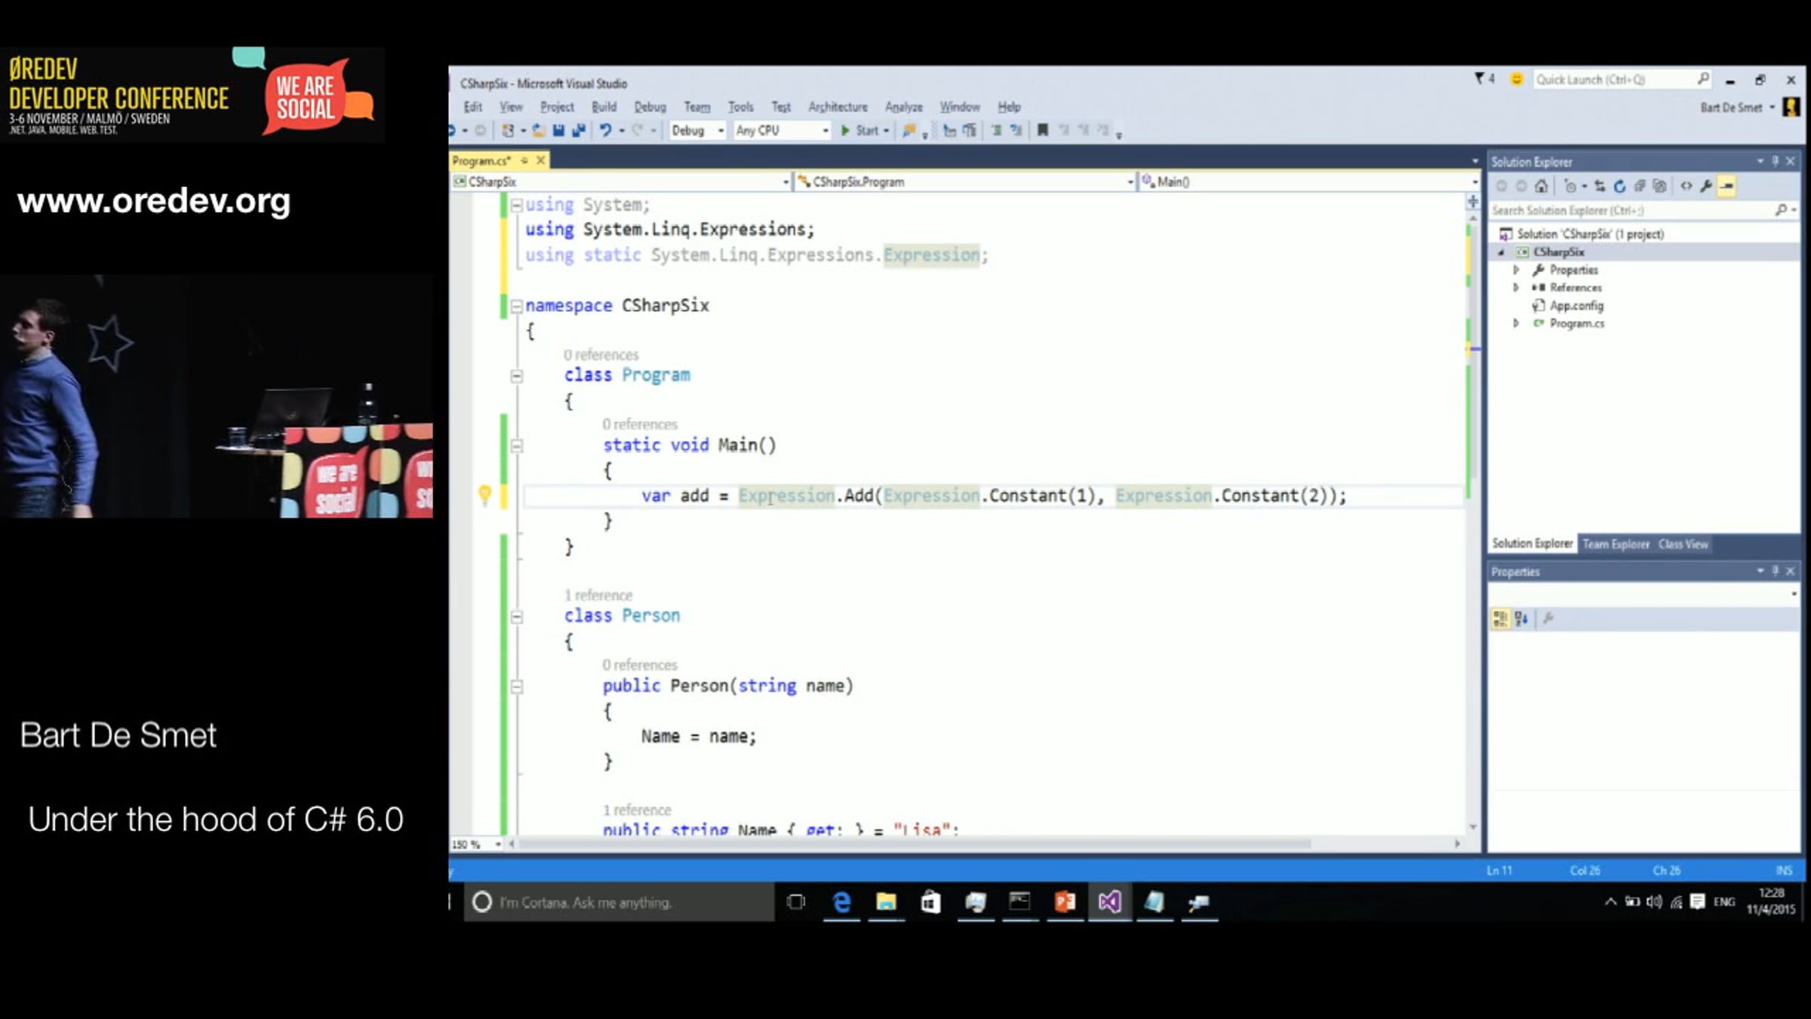
Task: Click the Undo toolbar icon
Action: pyautogui.click(x=604, y=131)
